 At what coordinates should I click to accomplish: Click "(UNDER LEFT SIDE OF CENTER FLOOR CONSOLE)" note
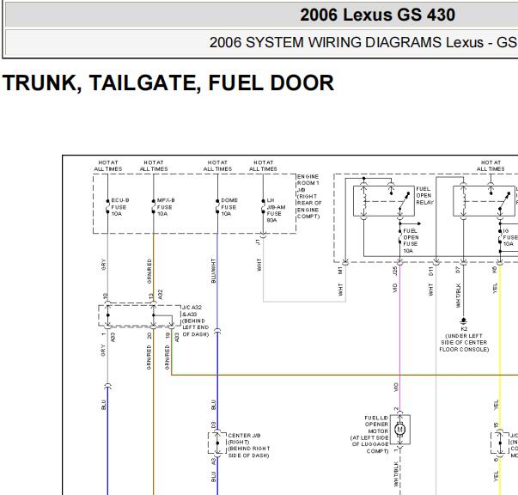click(464, 342)
